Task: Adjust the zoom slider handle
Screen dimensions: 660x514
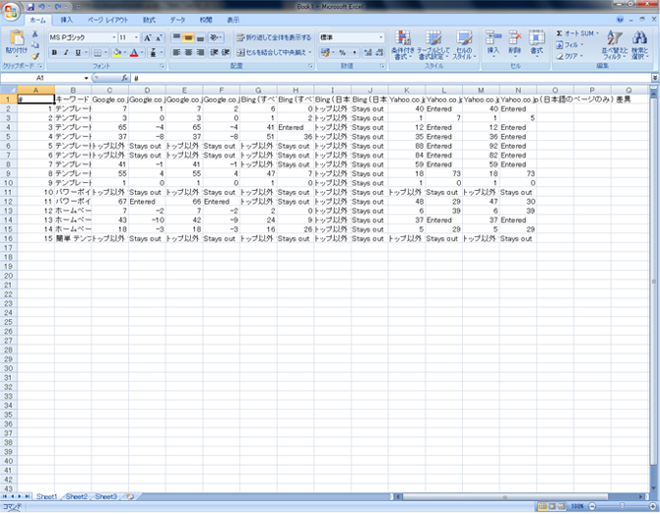Action: pos(622,506)
